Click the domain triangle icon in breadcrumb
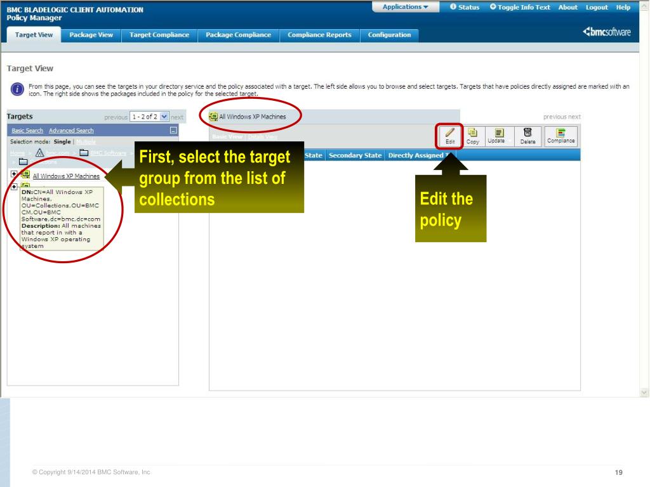650x487 pixels. pyautogui.click(x=39, y=153)
